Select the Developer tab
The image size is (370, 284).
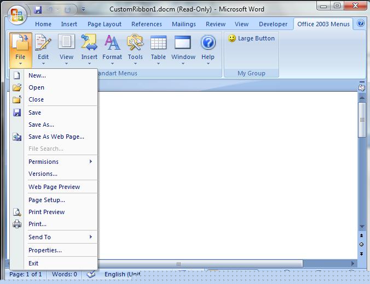click(273, 24)
